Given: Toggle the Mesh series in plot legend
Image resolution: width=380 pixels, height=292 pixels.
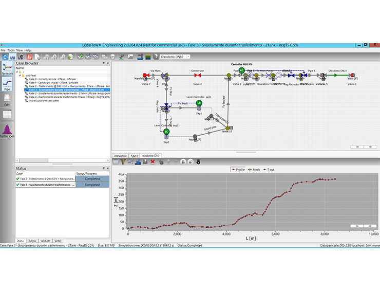Looking at the screenshot, I should click(x=254, y=169).
